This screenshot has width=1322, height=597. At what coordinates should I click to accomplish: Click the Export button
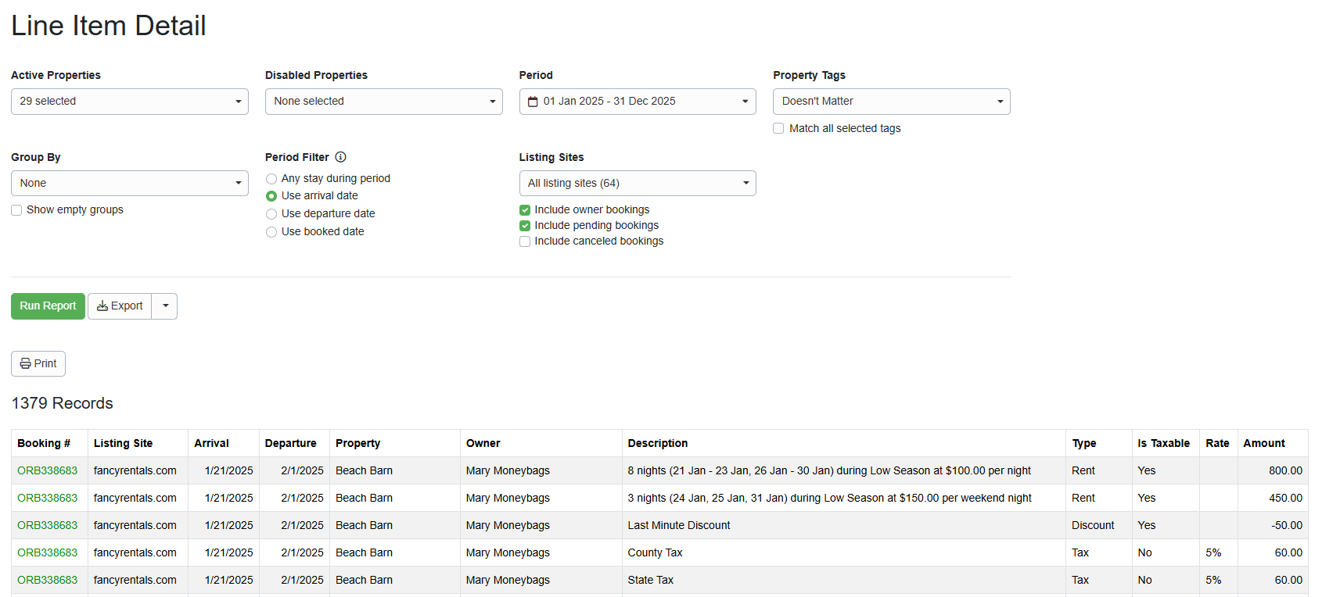pos(120,306)
